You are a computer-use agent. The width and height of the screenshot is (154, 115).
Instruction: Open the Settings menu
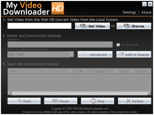click(x=129, y=12)
